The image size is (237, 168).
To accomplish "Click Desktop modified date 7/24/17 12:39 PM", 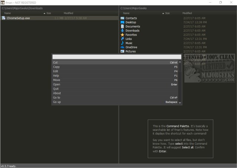I will point(195,22).
